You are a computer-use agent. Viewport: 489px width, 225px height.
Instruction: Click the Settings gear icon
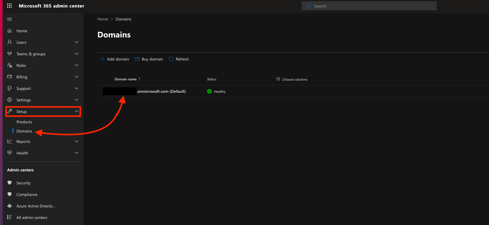click(x=10, y=100)
